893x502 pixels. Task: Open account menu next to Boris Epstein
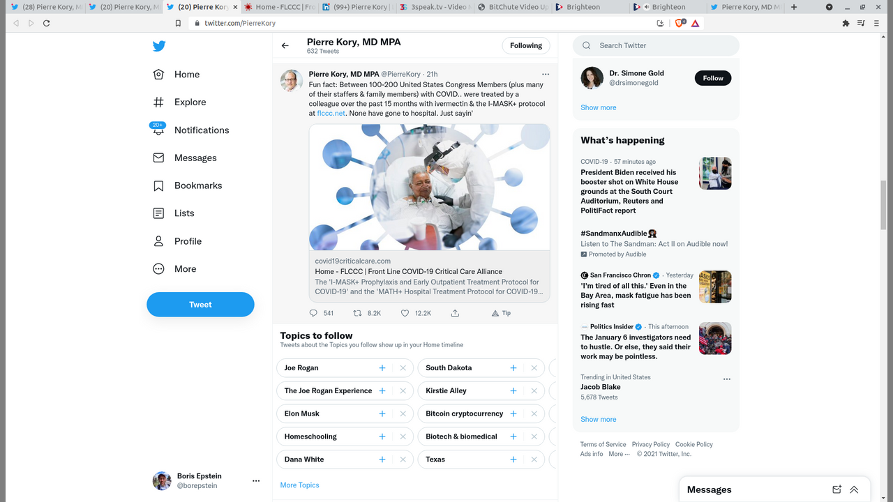click(x=256, y=481)
